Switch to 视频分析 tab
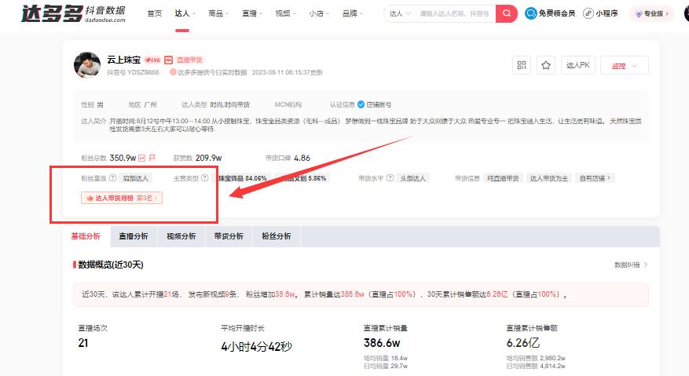Image resolution: width=689 pixels, height=376 pixels. coord(181,236)
